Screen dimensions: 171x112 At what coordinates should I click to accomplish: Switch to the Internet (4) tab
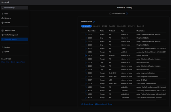pyautogui.click(x=96, y=26)
